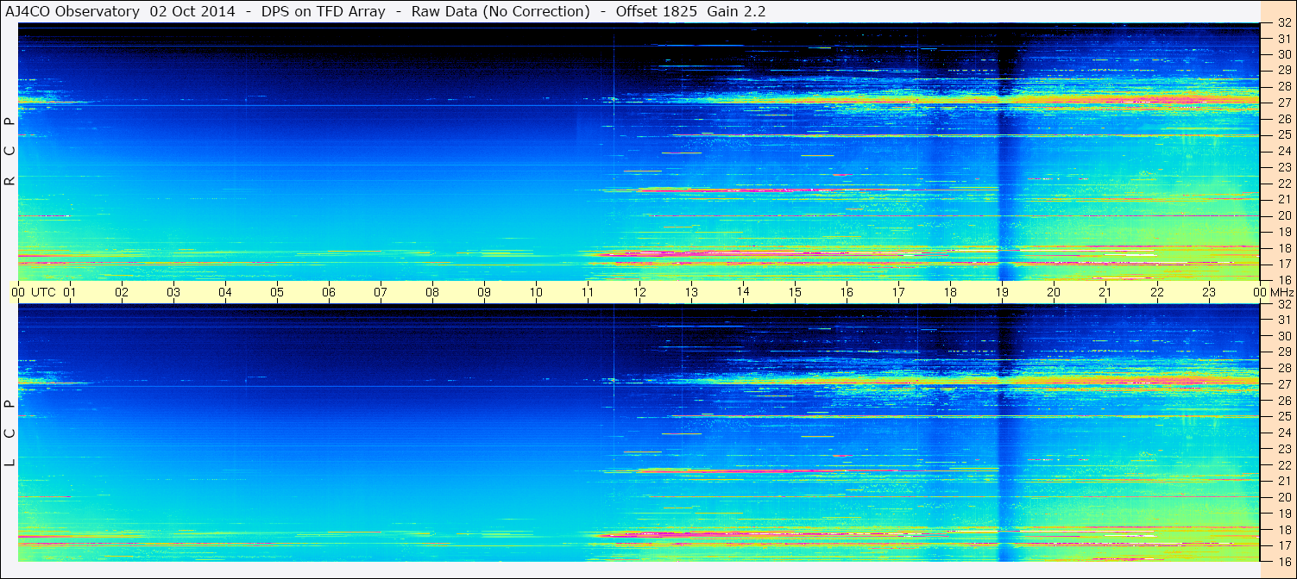1297x579 pixels.
Task: Click the 'UTC' label on the time axis
Action: (44, 292)
